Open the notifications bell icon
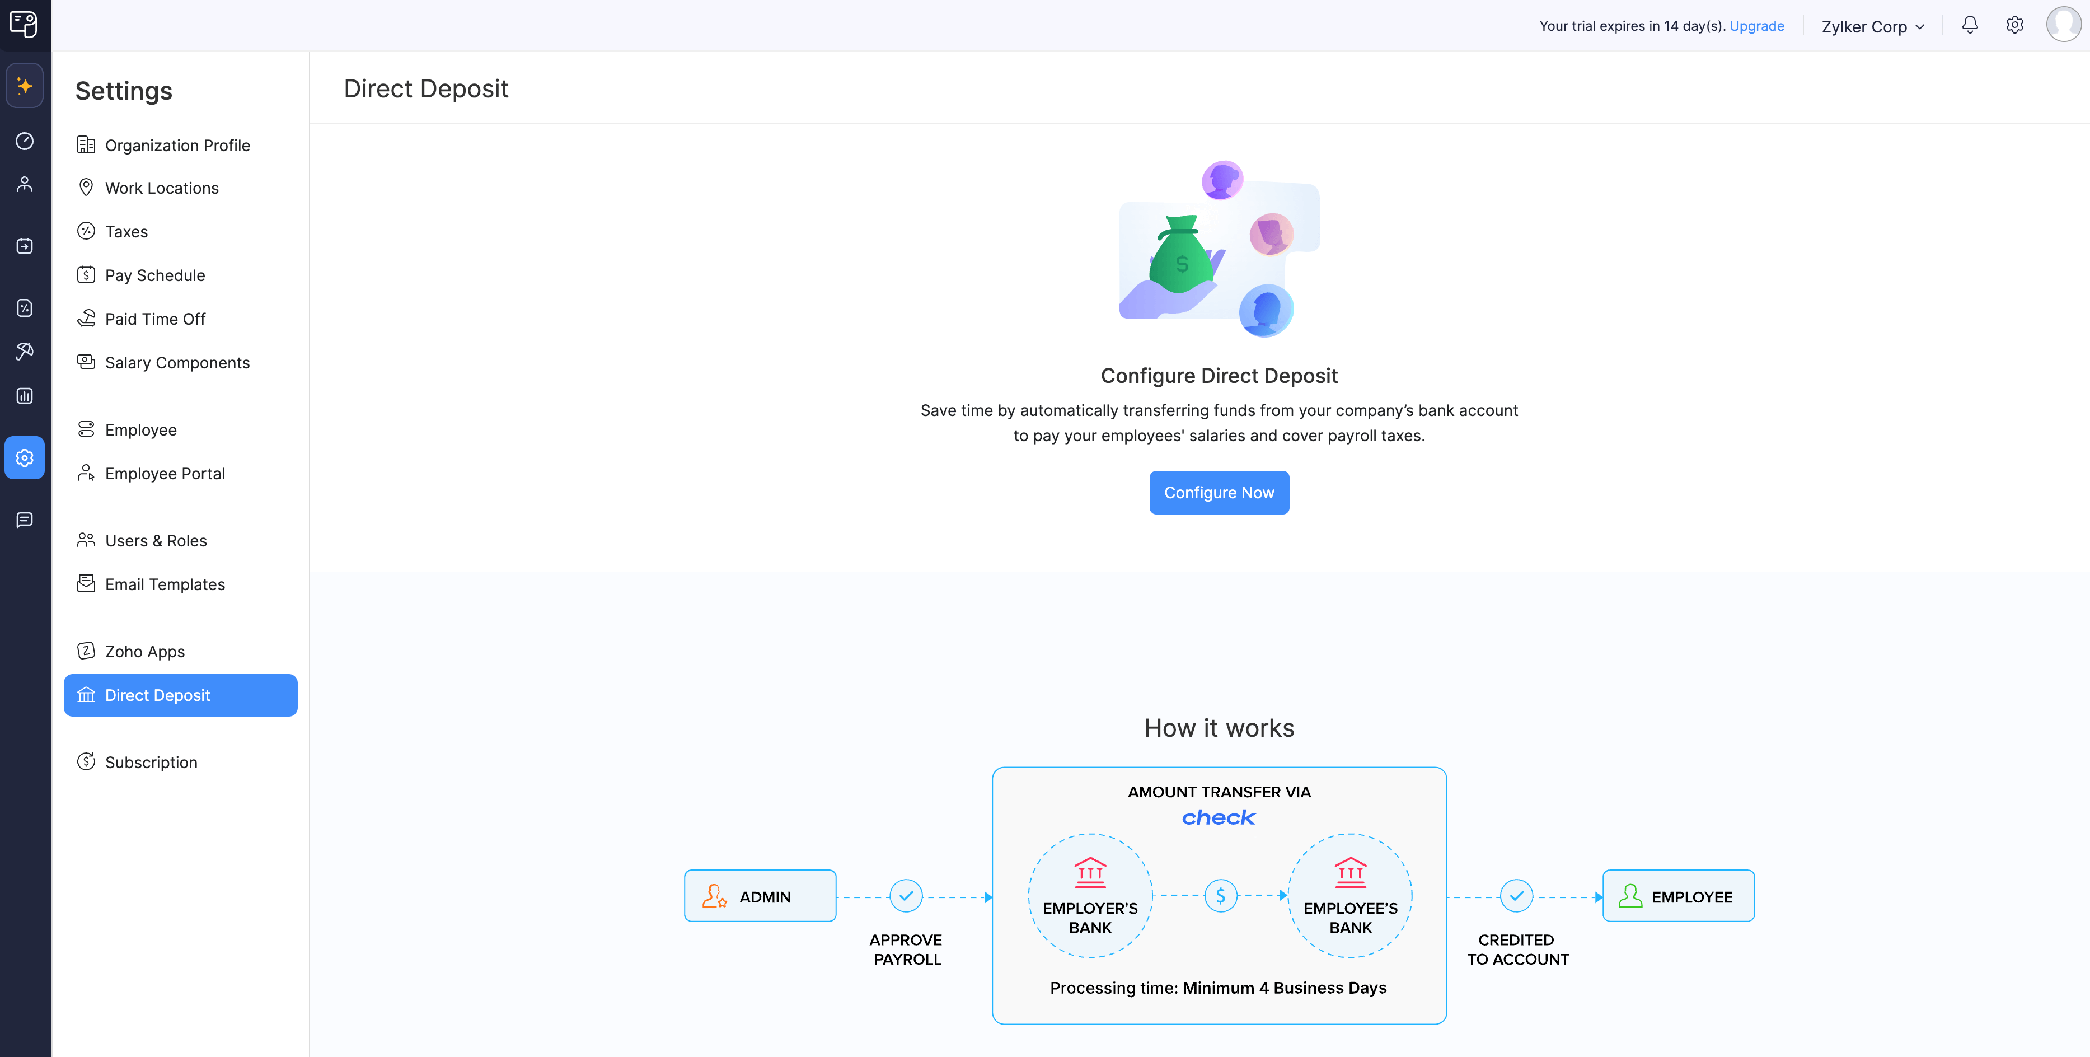The height and width of the screenshot is (1057, 2090). [x=1970, y=25]
